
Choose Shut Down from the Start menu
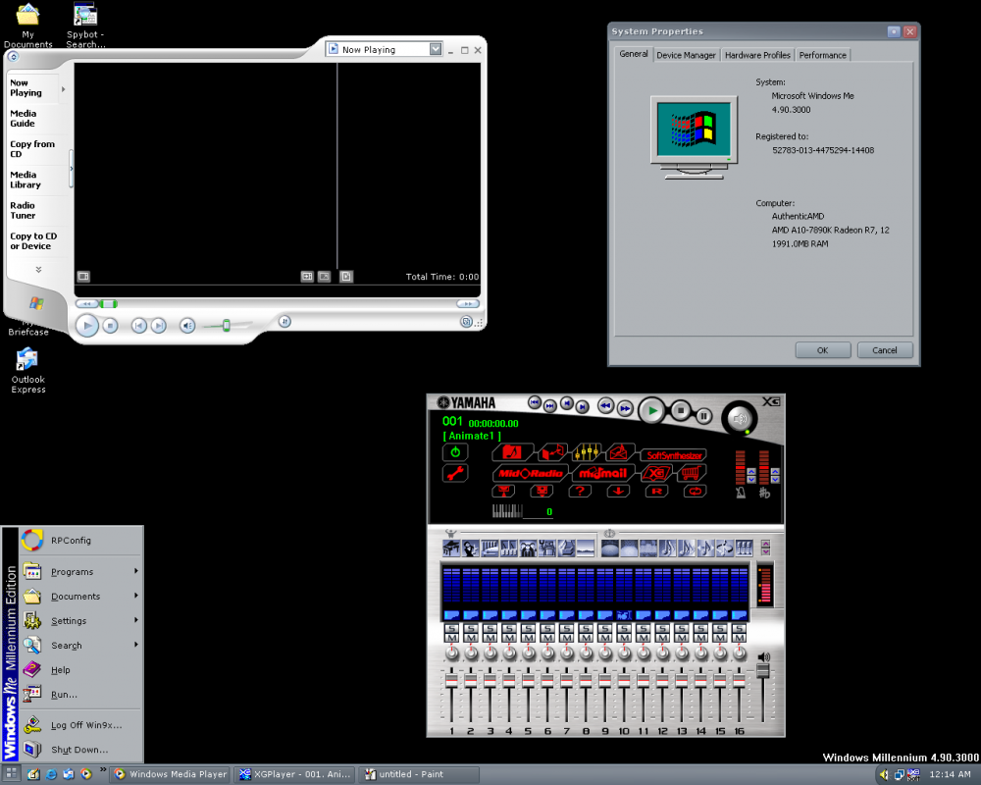78,750
